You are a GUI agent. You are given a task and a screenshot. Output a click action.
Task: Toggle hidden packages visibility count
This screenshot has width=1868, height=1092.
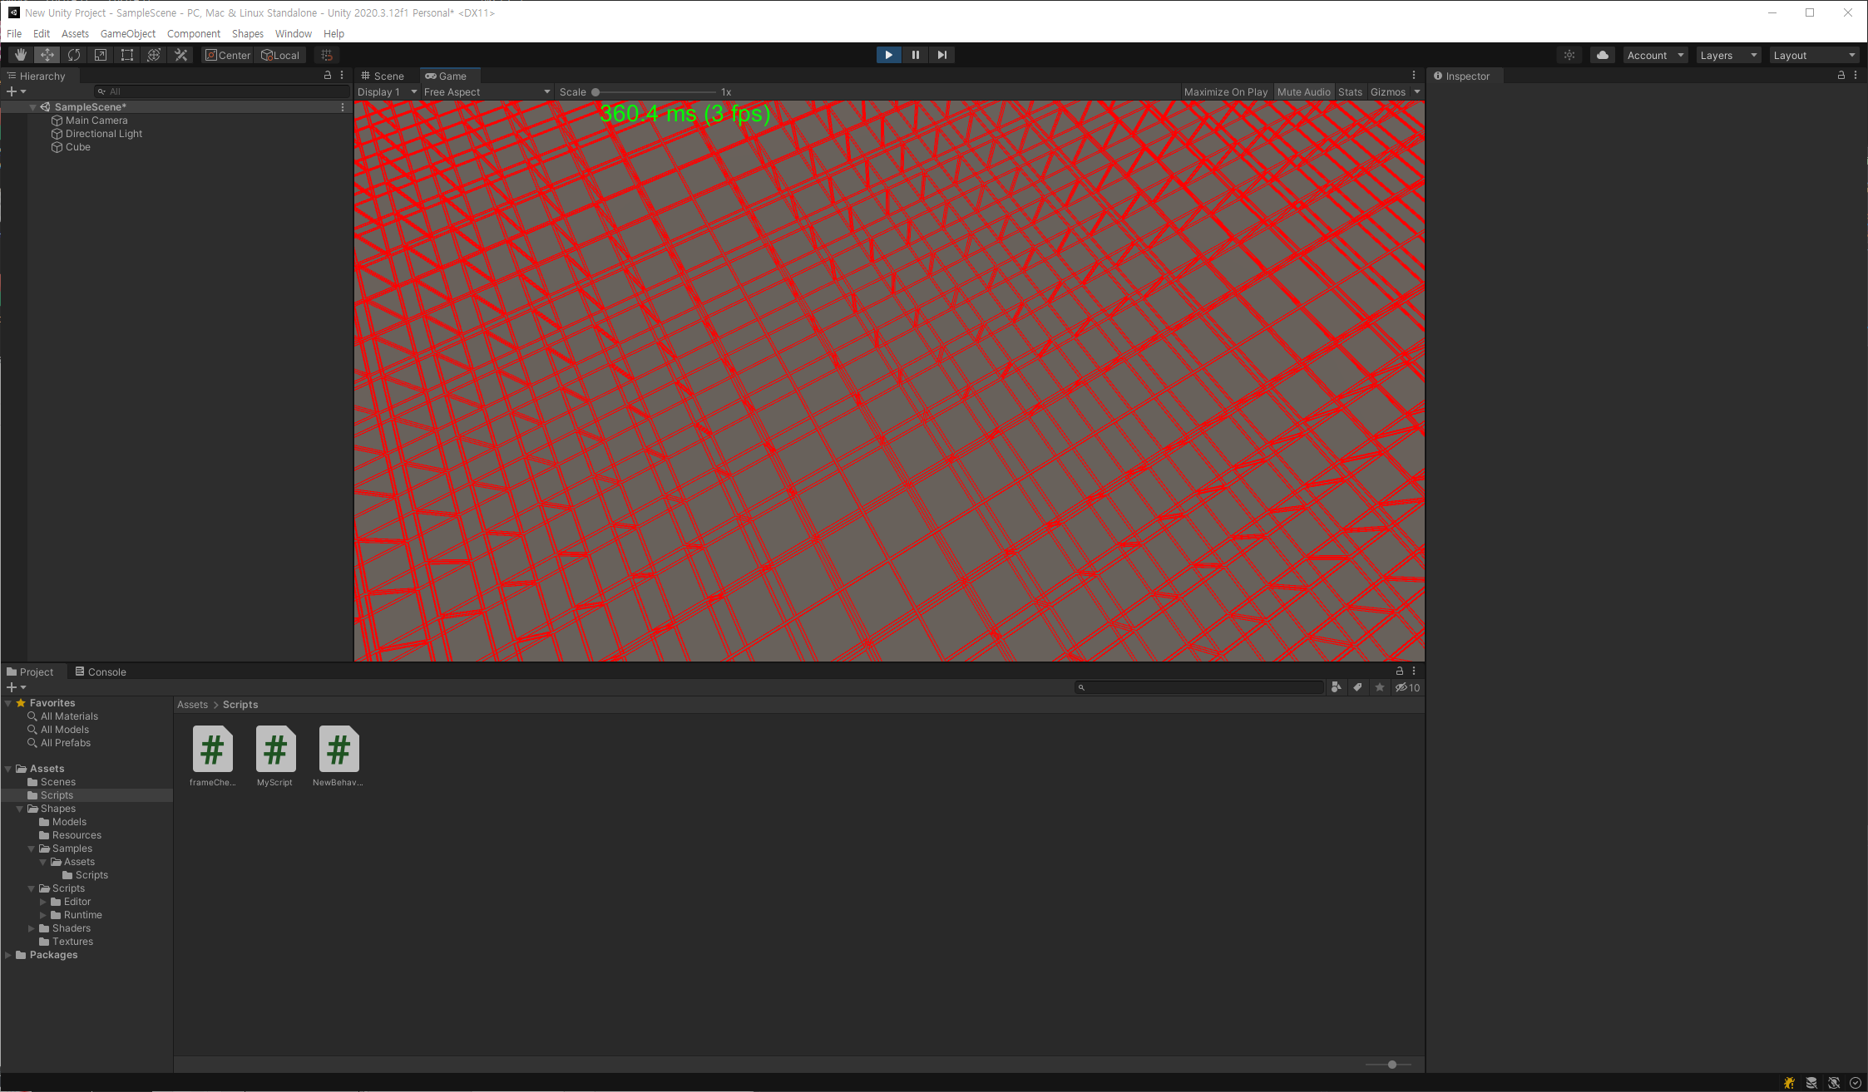[1407, 687]
